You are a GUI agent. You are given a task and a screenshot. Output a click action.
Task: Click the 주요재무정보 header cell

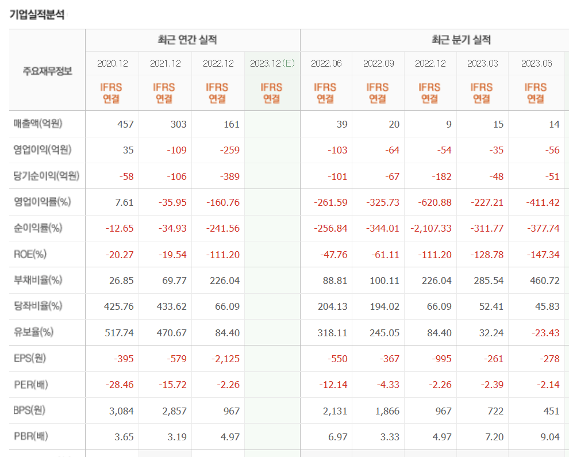click(47, 71)
